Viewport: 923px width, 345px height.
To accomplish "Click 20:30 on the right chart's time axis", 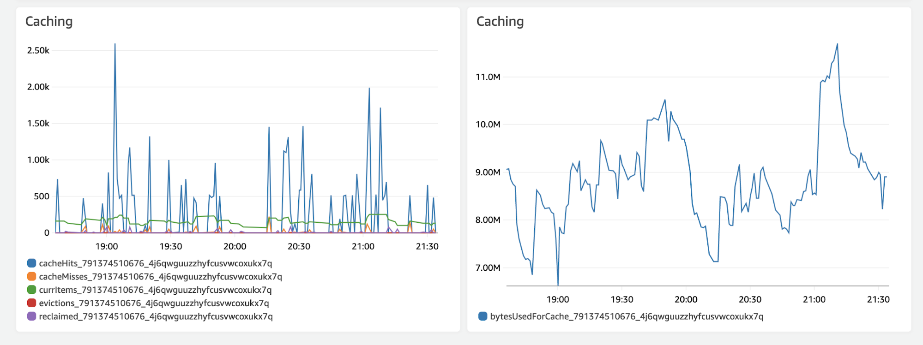I will point(750,299).
